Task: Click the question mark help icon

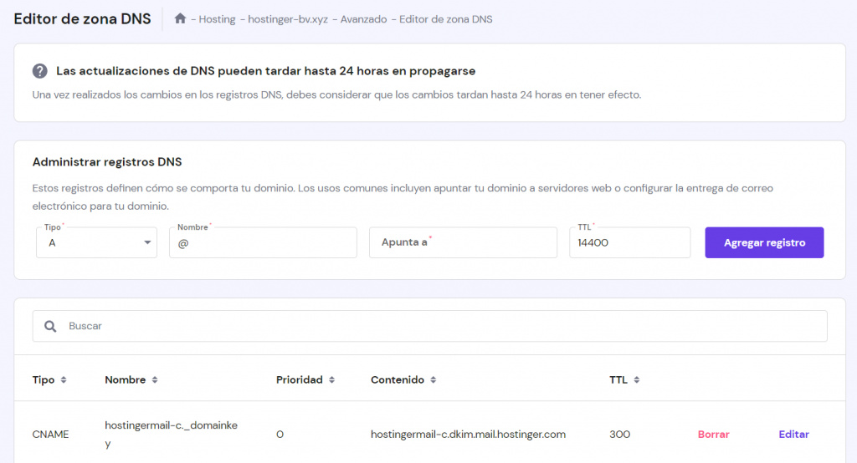Action: pos(39,71)
